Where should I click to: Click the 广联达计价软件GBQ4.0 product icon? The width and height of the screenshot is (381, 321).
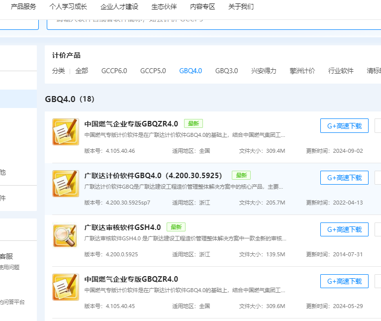pos(66,184)
